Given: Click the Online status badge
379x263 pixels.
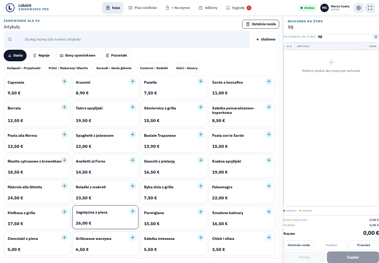Looking at the screenshot, I should pos(307,8).
